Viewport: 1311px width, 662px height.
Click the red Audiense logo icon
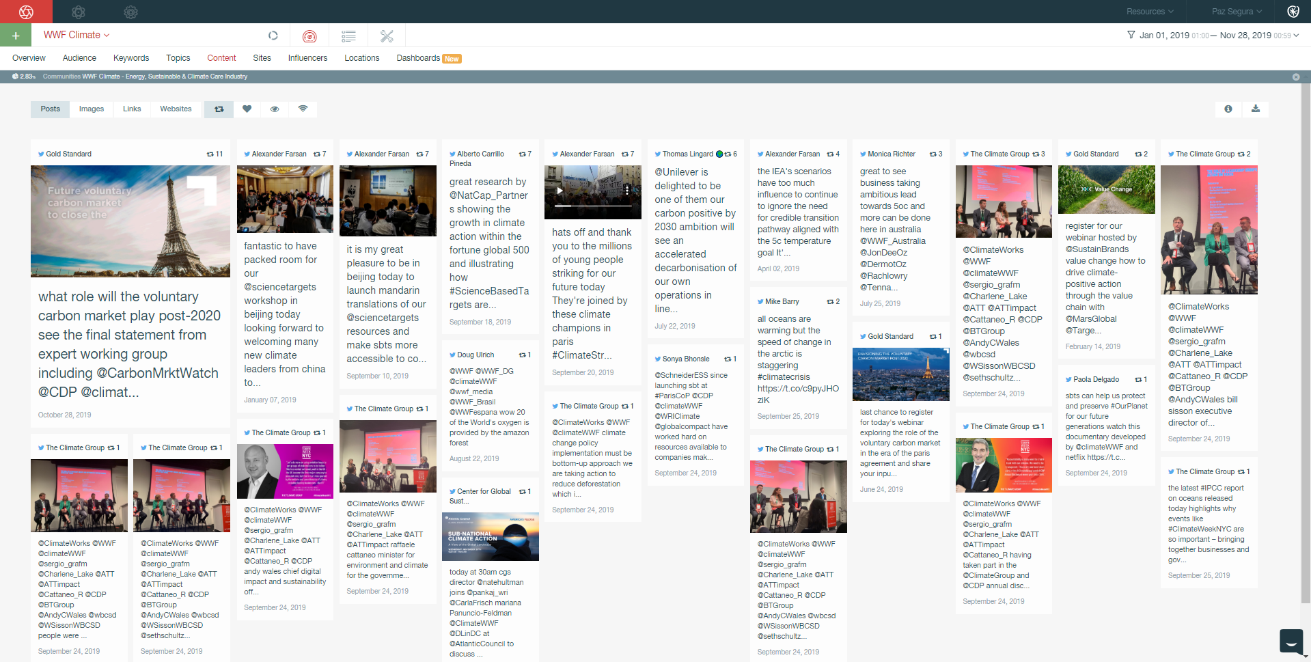(x=26, y=12)
